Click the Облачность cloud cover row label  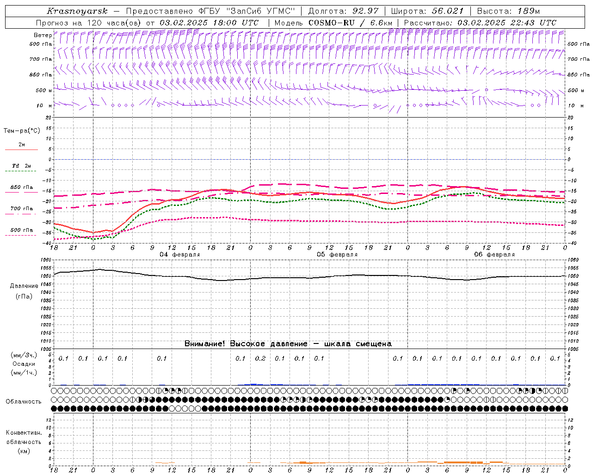pos(24,402)
